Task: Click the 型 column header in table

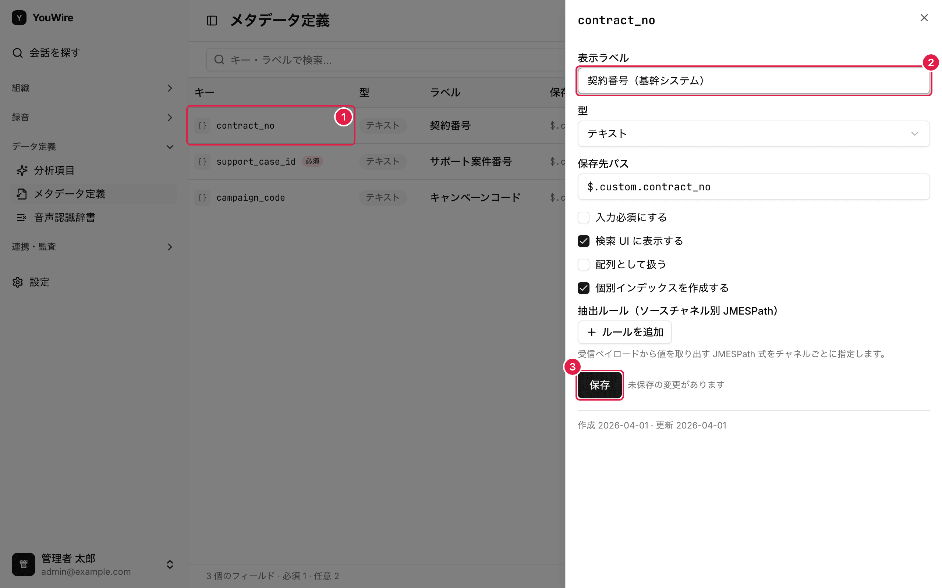Action: pyautogui.click(x=364, y=93)
